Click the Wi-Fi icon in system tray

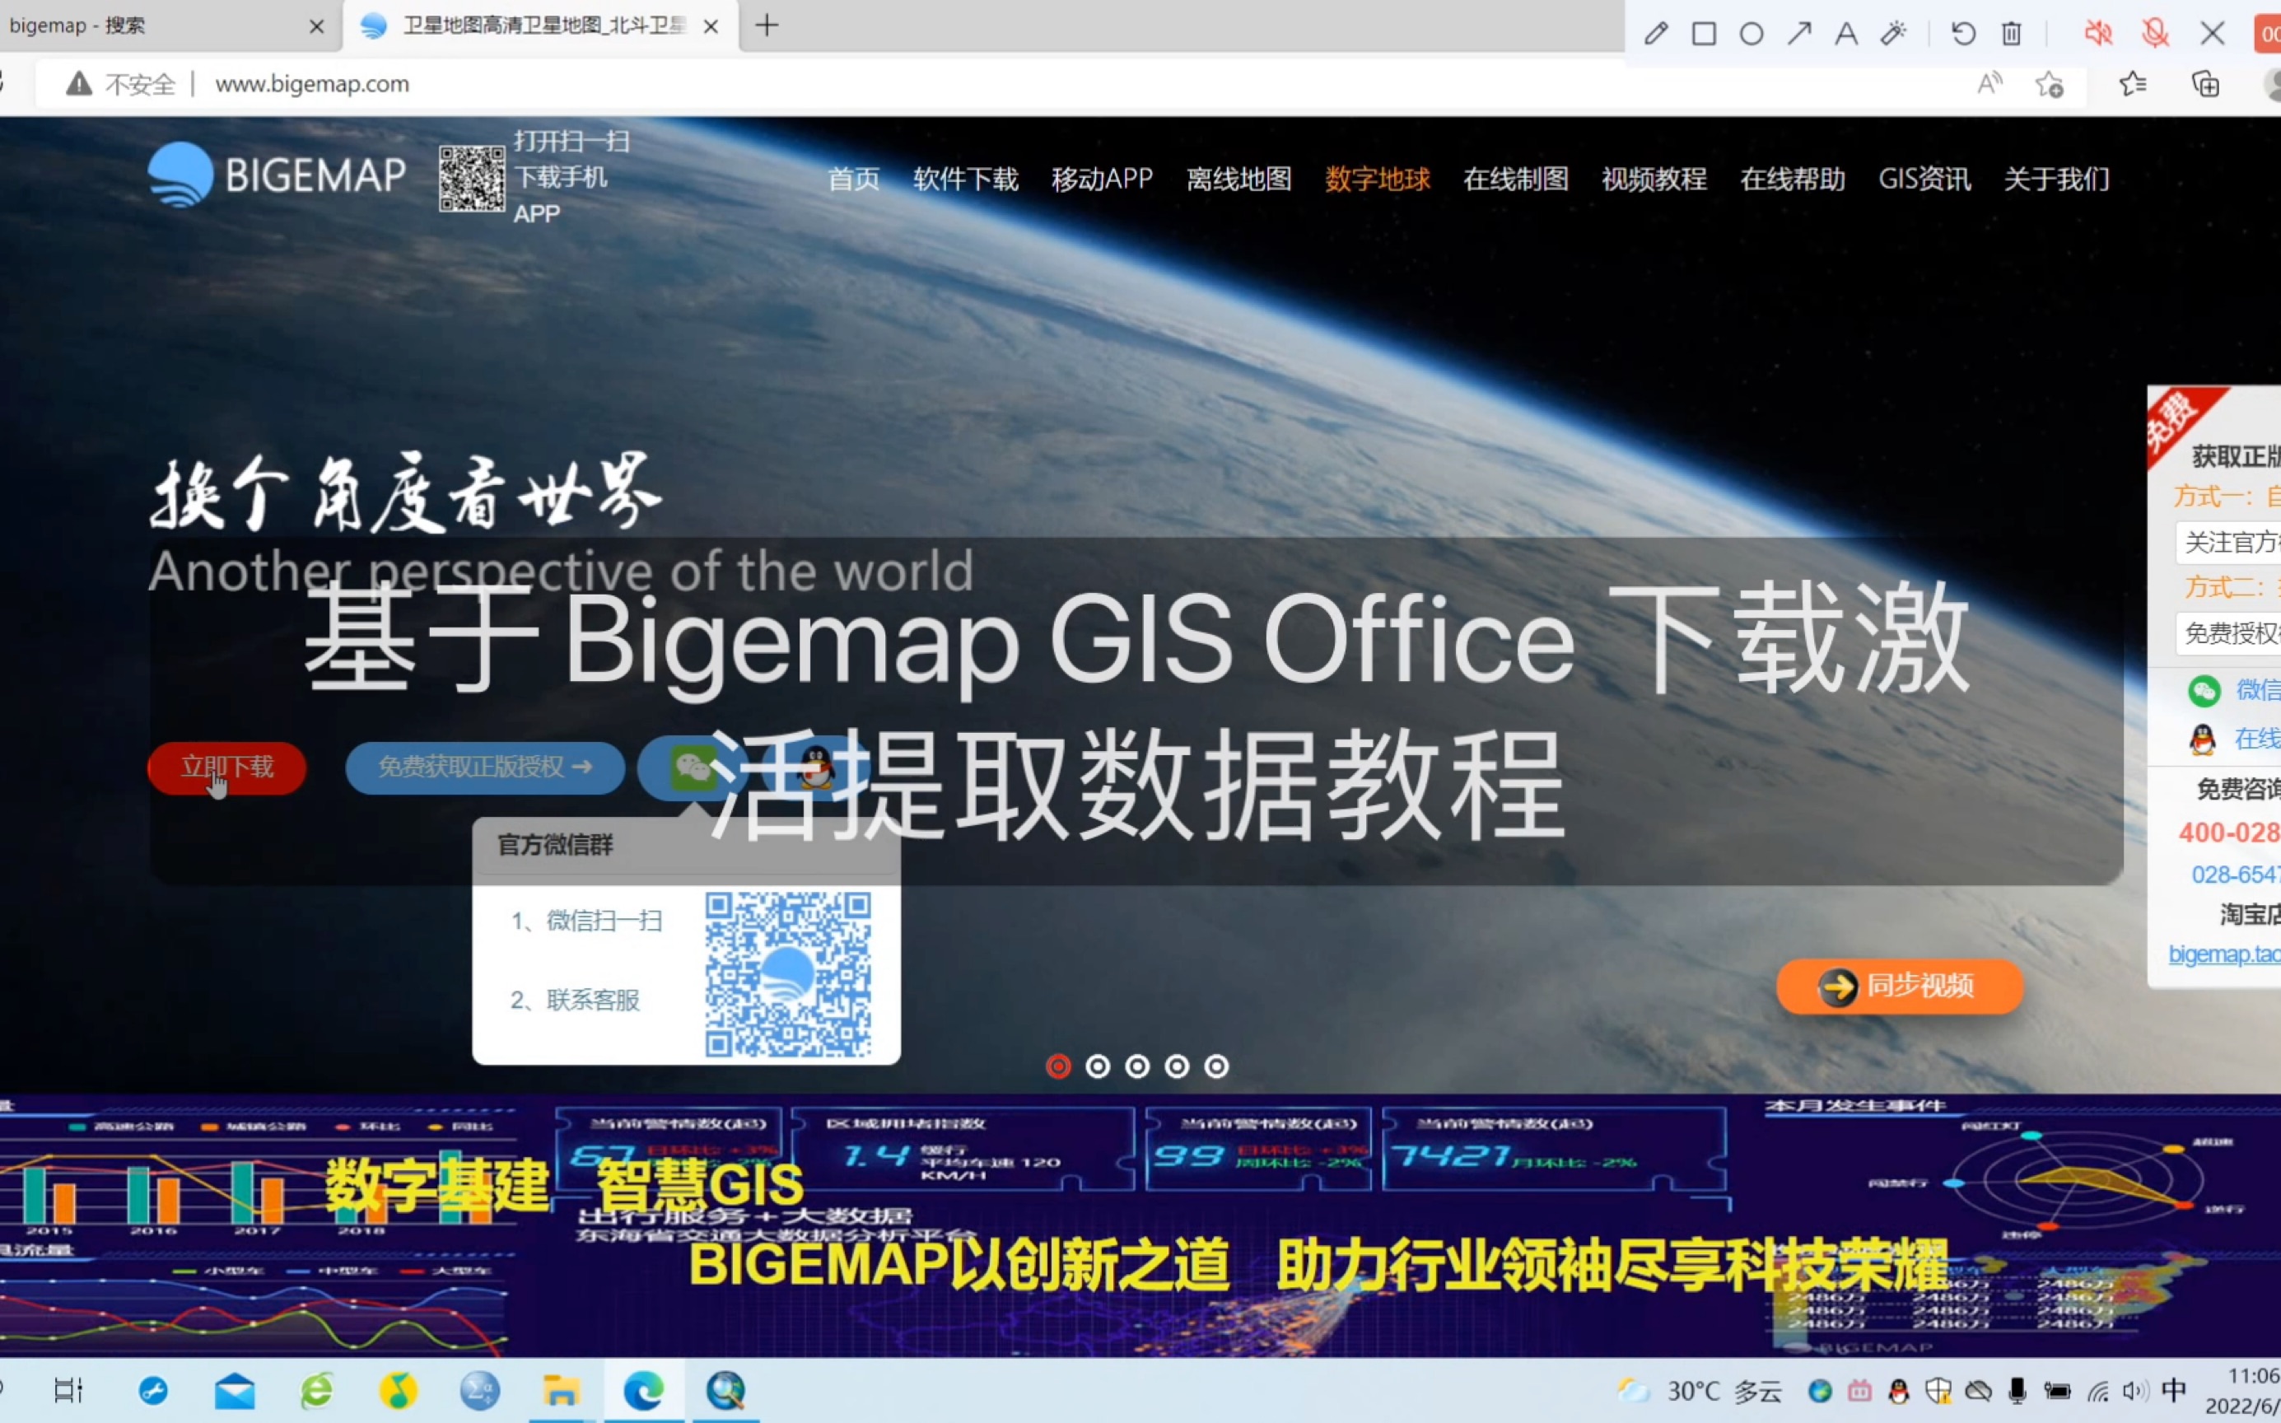[x=2098, y=1391]
